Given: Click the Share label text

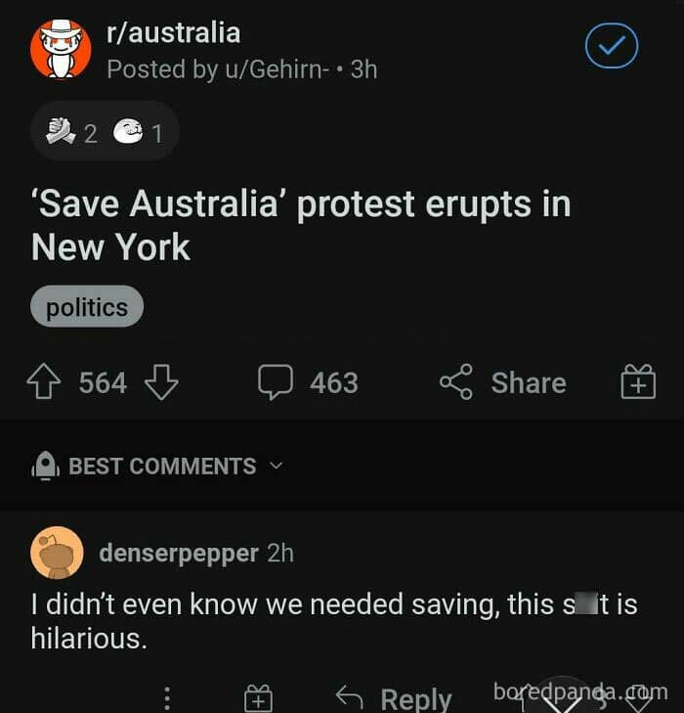Looking at the screenshot, I should (528, 382).
